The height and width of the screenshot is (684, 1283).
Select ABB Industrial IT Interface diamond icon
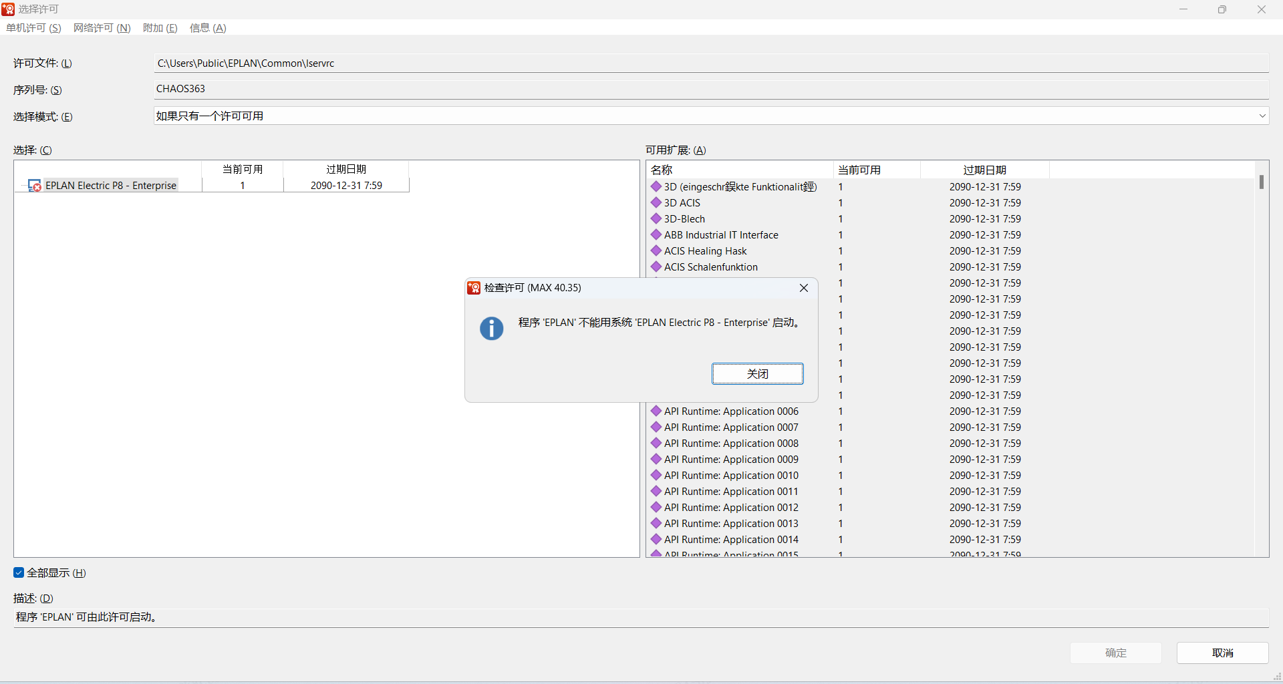(x=656, y=234)
